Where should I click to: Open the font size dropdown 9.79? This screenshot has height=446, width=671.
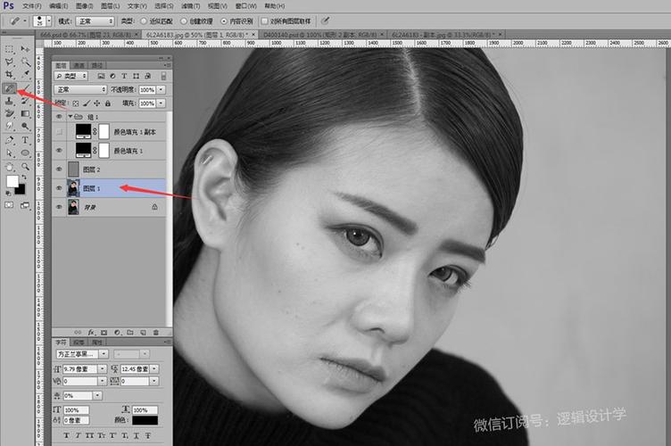103,368
